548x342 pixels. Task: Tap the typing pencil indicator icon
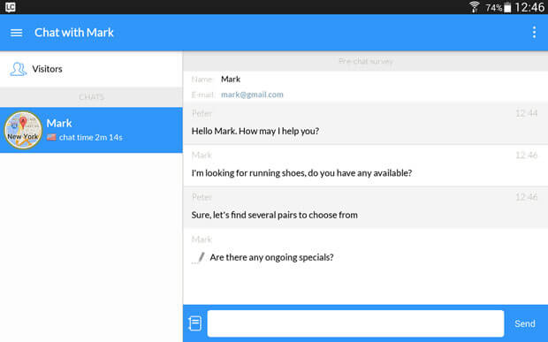click(x=199, y=258)
